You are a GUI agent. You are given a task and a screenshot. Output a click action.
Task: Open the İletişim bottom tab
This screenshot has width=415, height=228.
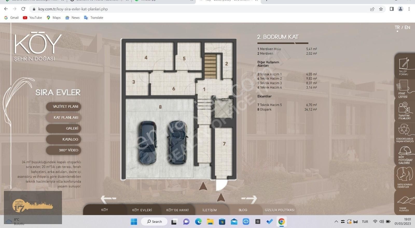tap(210, 210)
